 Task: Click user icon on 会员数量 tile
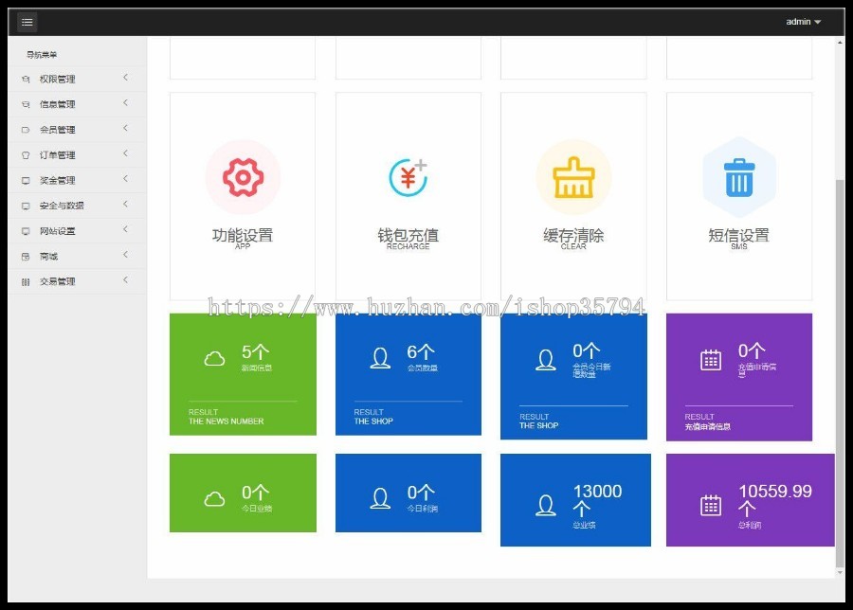(380, 359)
